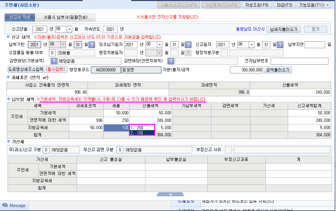The width and height of the screenshot is (336, 211).
Task: Open the 기능모음(F11) dropdown menu
Action: [314, 5]
